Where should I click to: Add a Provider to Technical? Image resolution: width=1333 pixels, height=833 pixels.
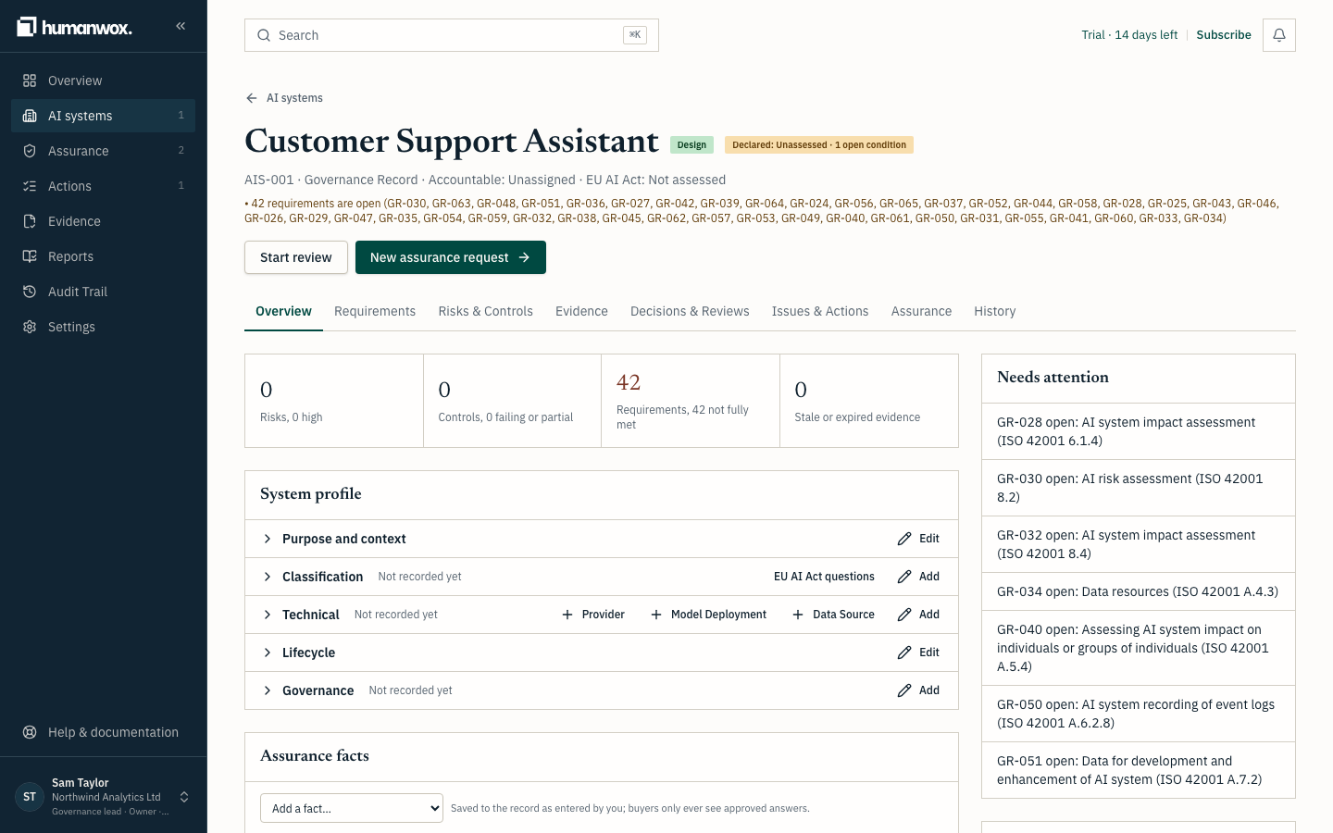pyautogui.click(x=593, y=615)
